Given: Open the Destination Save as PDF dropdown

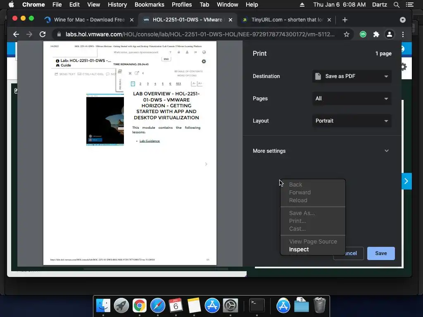Looking at the screenshot, I should (352, 76).
